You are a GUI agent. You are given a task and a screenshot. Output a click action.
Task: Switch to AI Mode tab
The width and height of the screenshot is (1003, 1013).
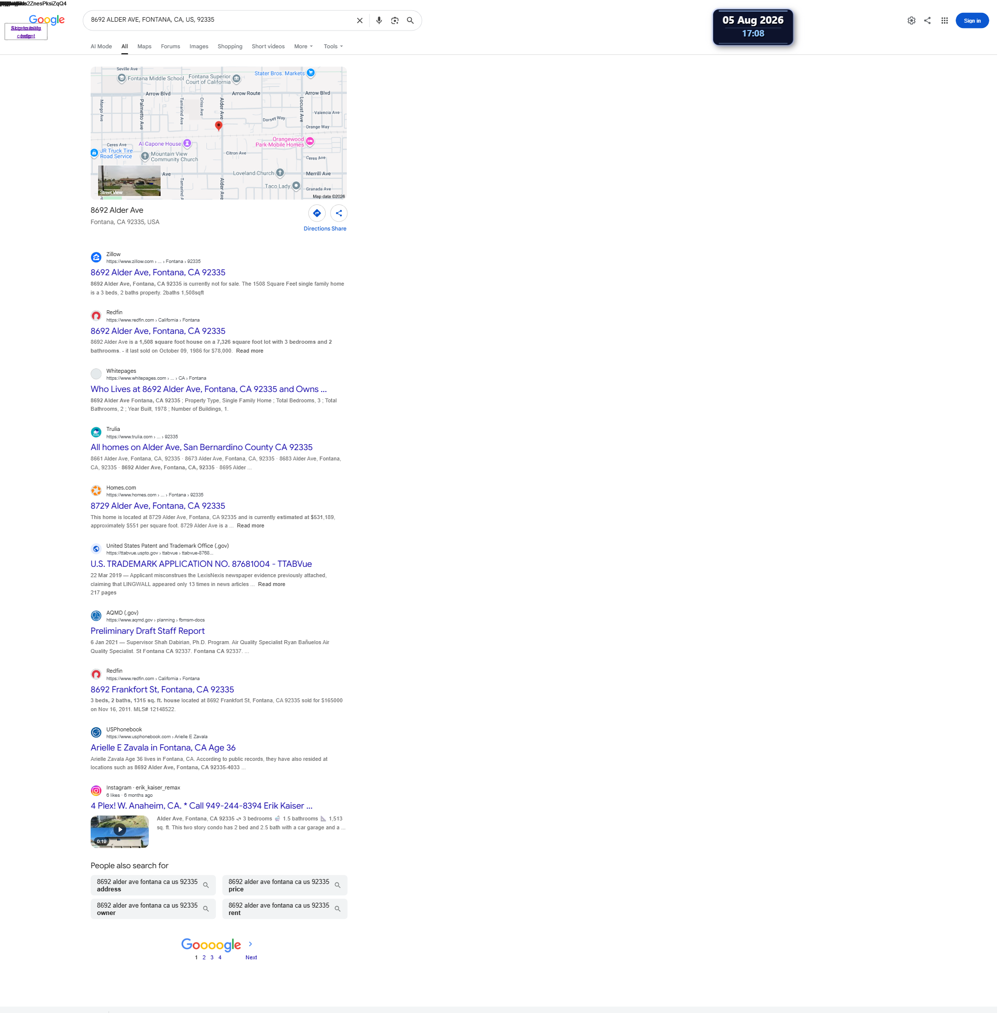pos(101,47)
